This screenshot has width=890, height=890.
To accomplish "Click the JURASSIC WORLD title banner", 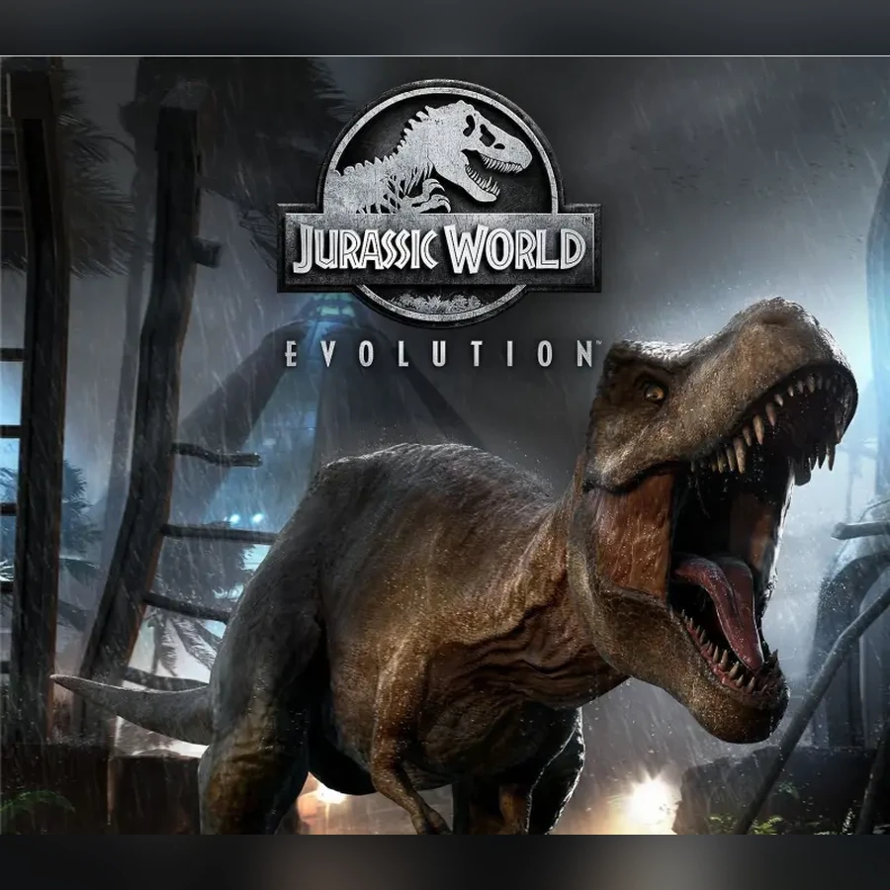I will pos(439,247).
